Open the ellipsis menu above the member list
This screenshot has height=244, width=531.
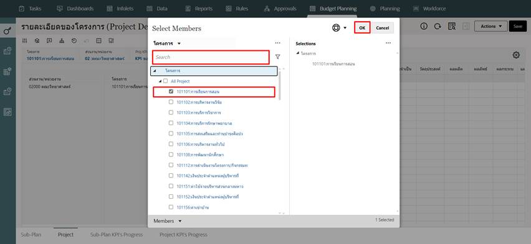[278, 43]
